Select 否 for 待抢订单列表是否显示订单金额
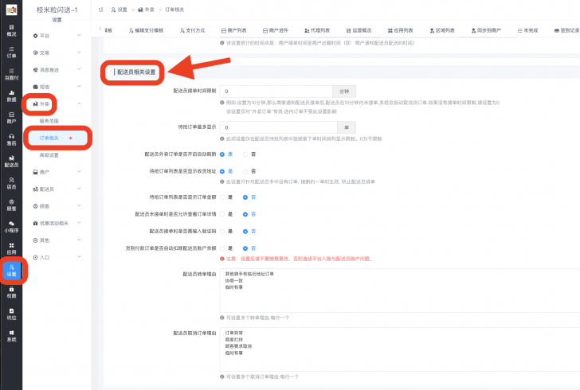The image size is (580, 390). tap(245, 197)
